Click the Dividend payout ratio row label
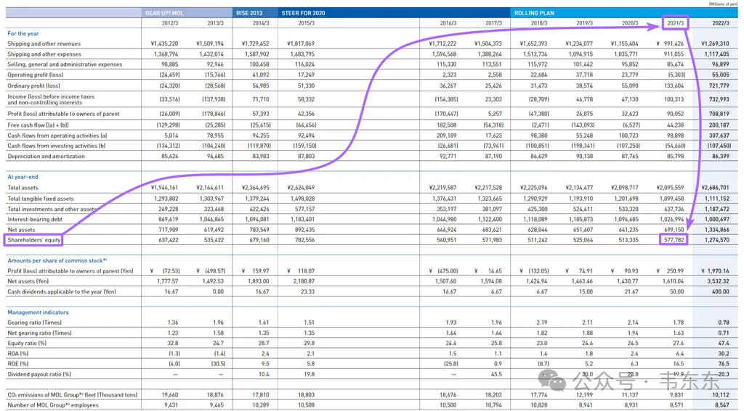This screenshot has width=744, height=411. [x=39, y=374]
